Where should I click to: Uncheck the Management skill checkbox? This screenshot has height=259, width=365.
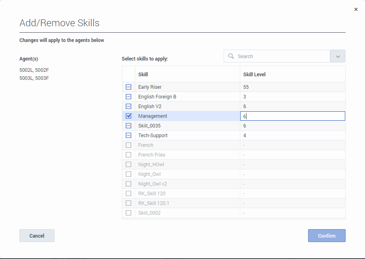pos(128,116)
